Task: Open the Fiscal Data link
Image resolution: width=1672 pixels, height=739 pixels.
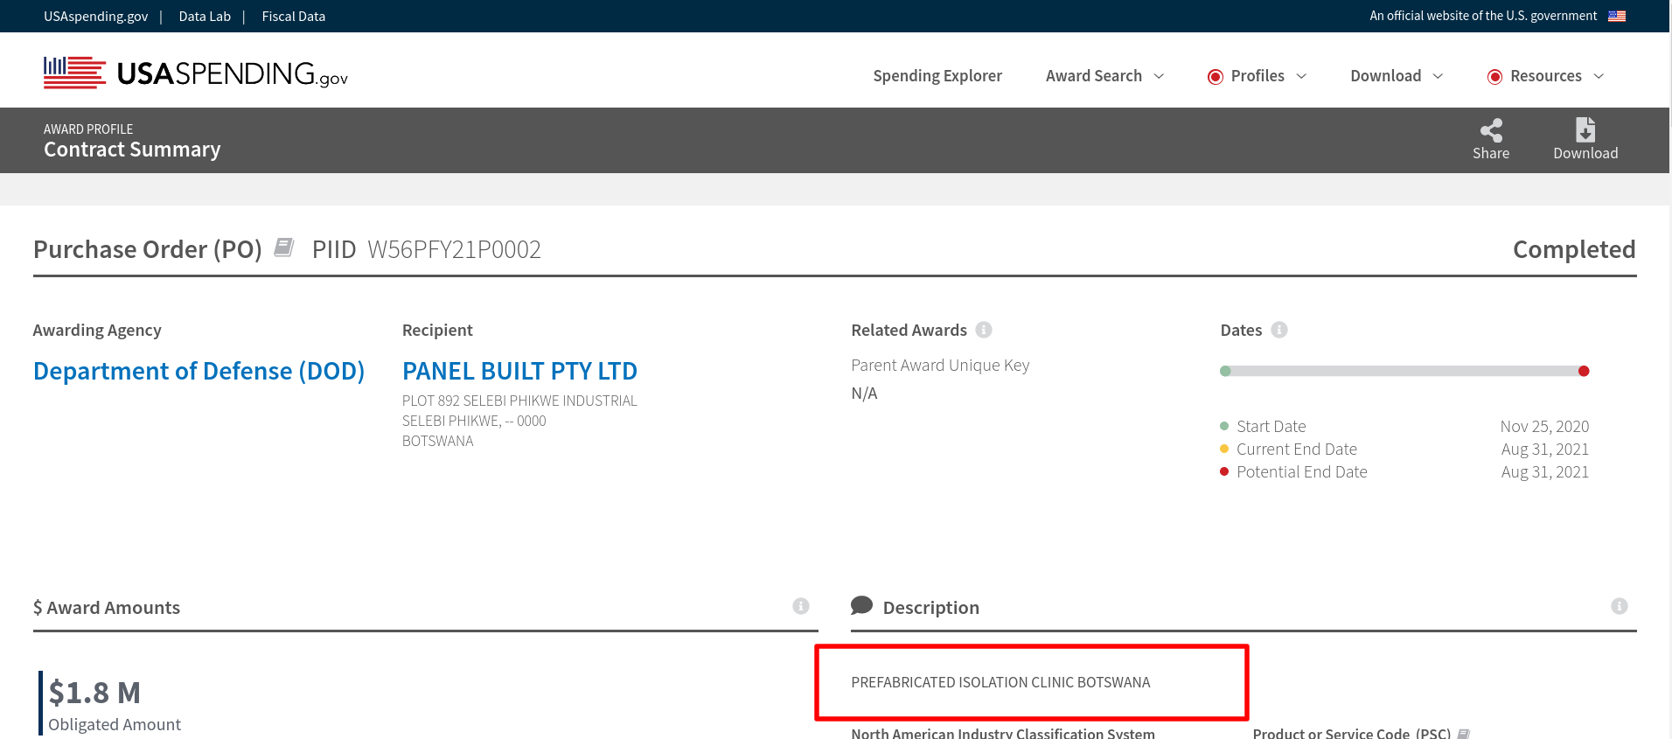Action: (x=294, y=17)
